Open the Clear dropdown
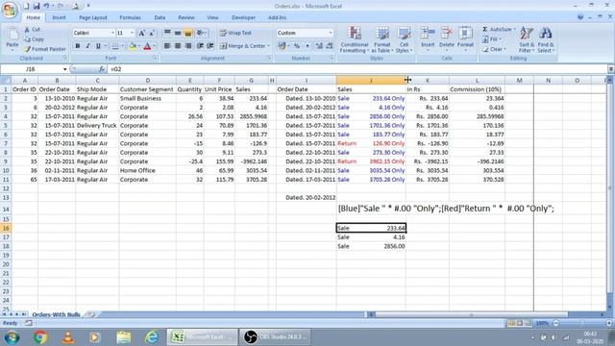The width and height of the screenshot is (615, 346). pos(494,49)
